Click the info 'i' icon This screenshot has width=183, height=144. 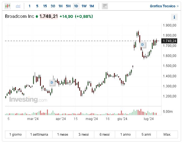[174, 17]
